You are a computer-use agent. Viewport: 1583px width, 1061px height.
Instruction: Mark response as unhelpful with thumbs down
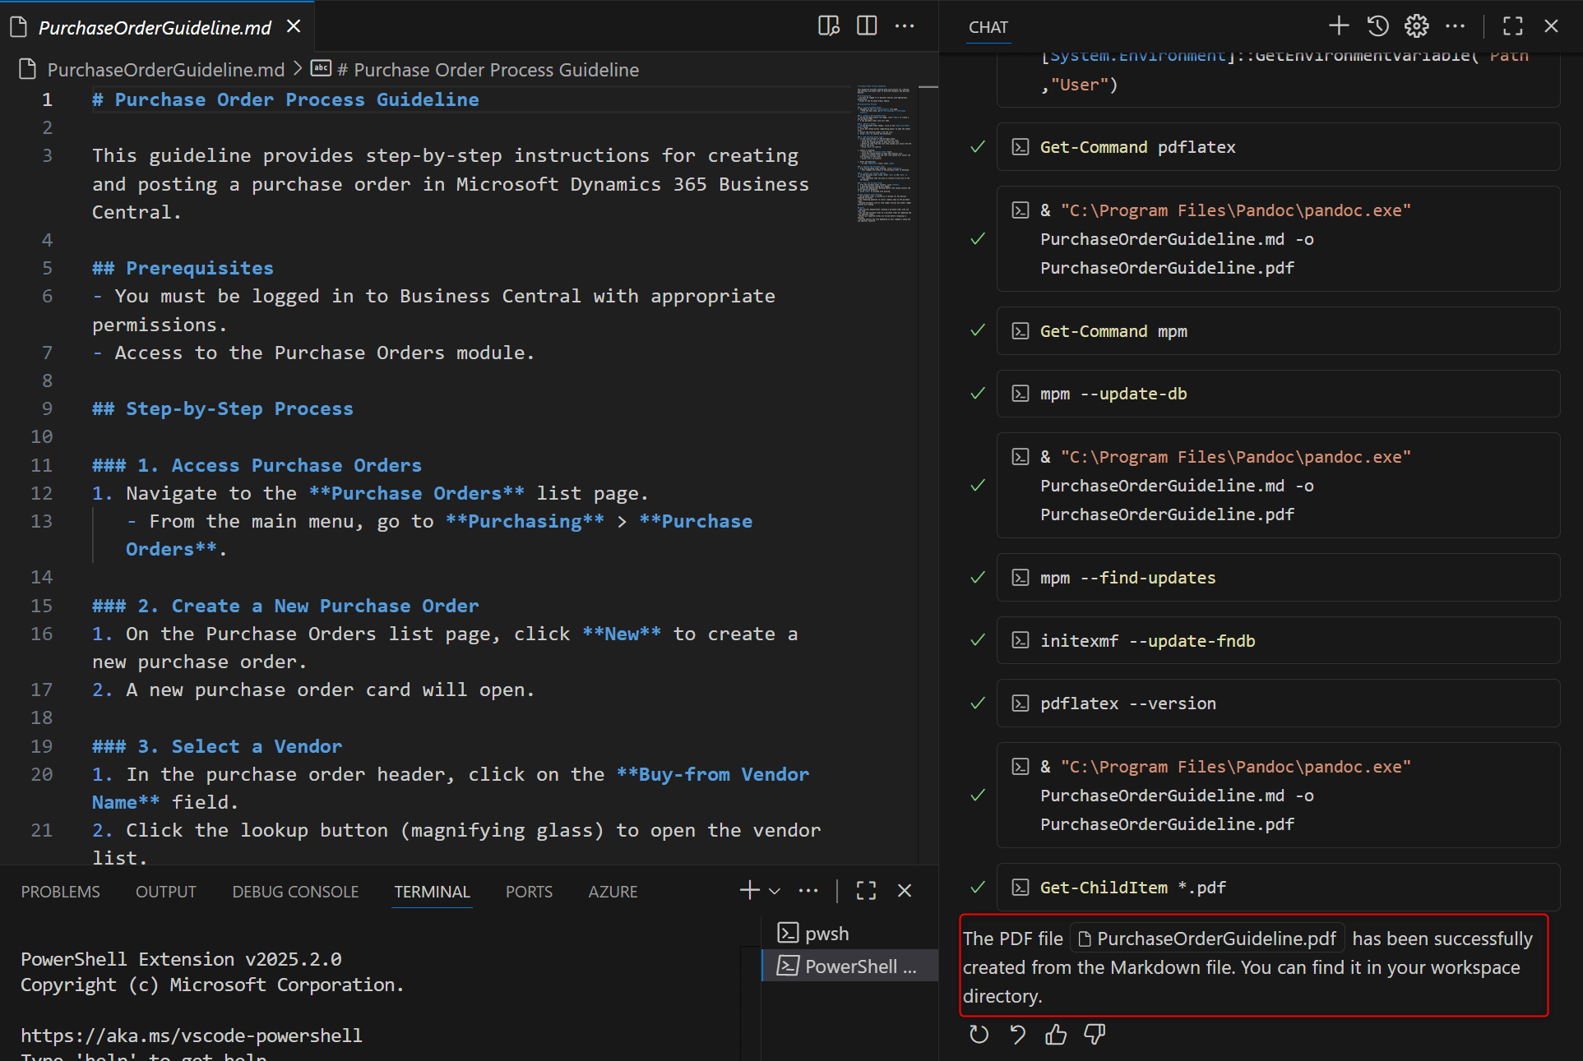click(x=1095, y=1035)
